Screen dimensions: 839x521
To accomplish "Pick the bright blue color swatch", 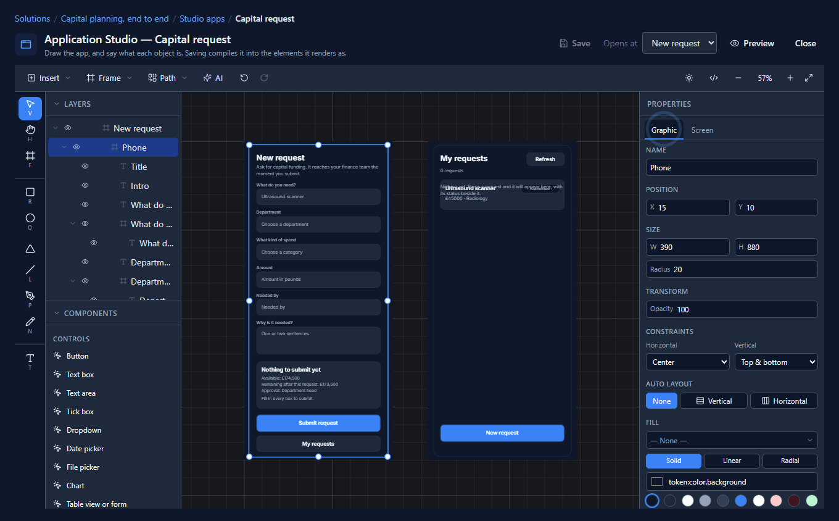I will (x=741, y=501).
